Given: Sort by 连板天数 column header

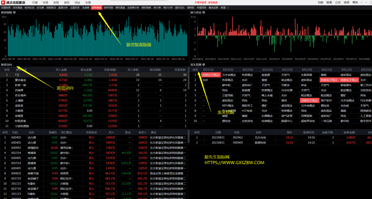Looking at the screenshot, I should (328, 132).
